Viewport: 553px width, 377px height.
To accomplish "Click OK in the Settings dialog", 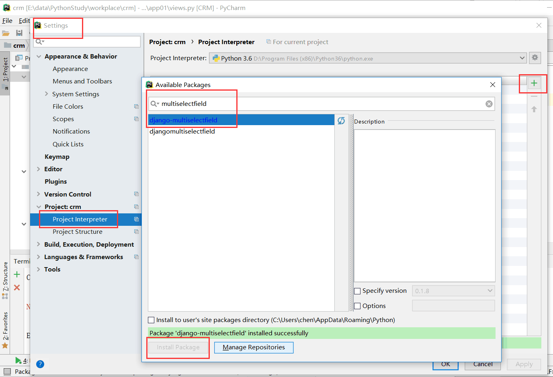I will [446, 364].
